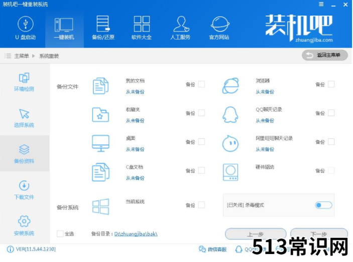Screen dimensions: 353x262
Task: Click the 备份文件 section label
Action: point(68,87)
